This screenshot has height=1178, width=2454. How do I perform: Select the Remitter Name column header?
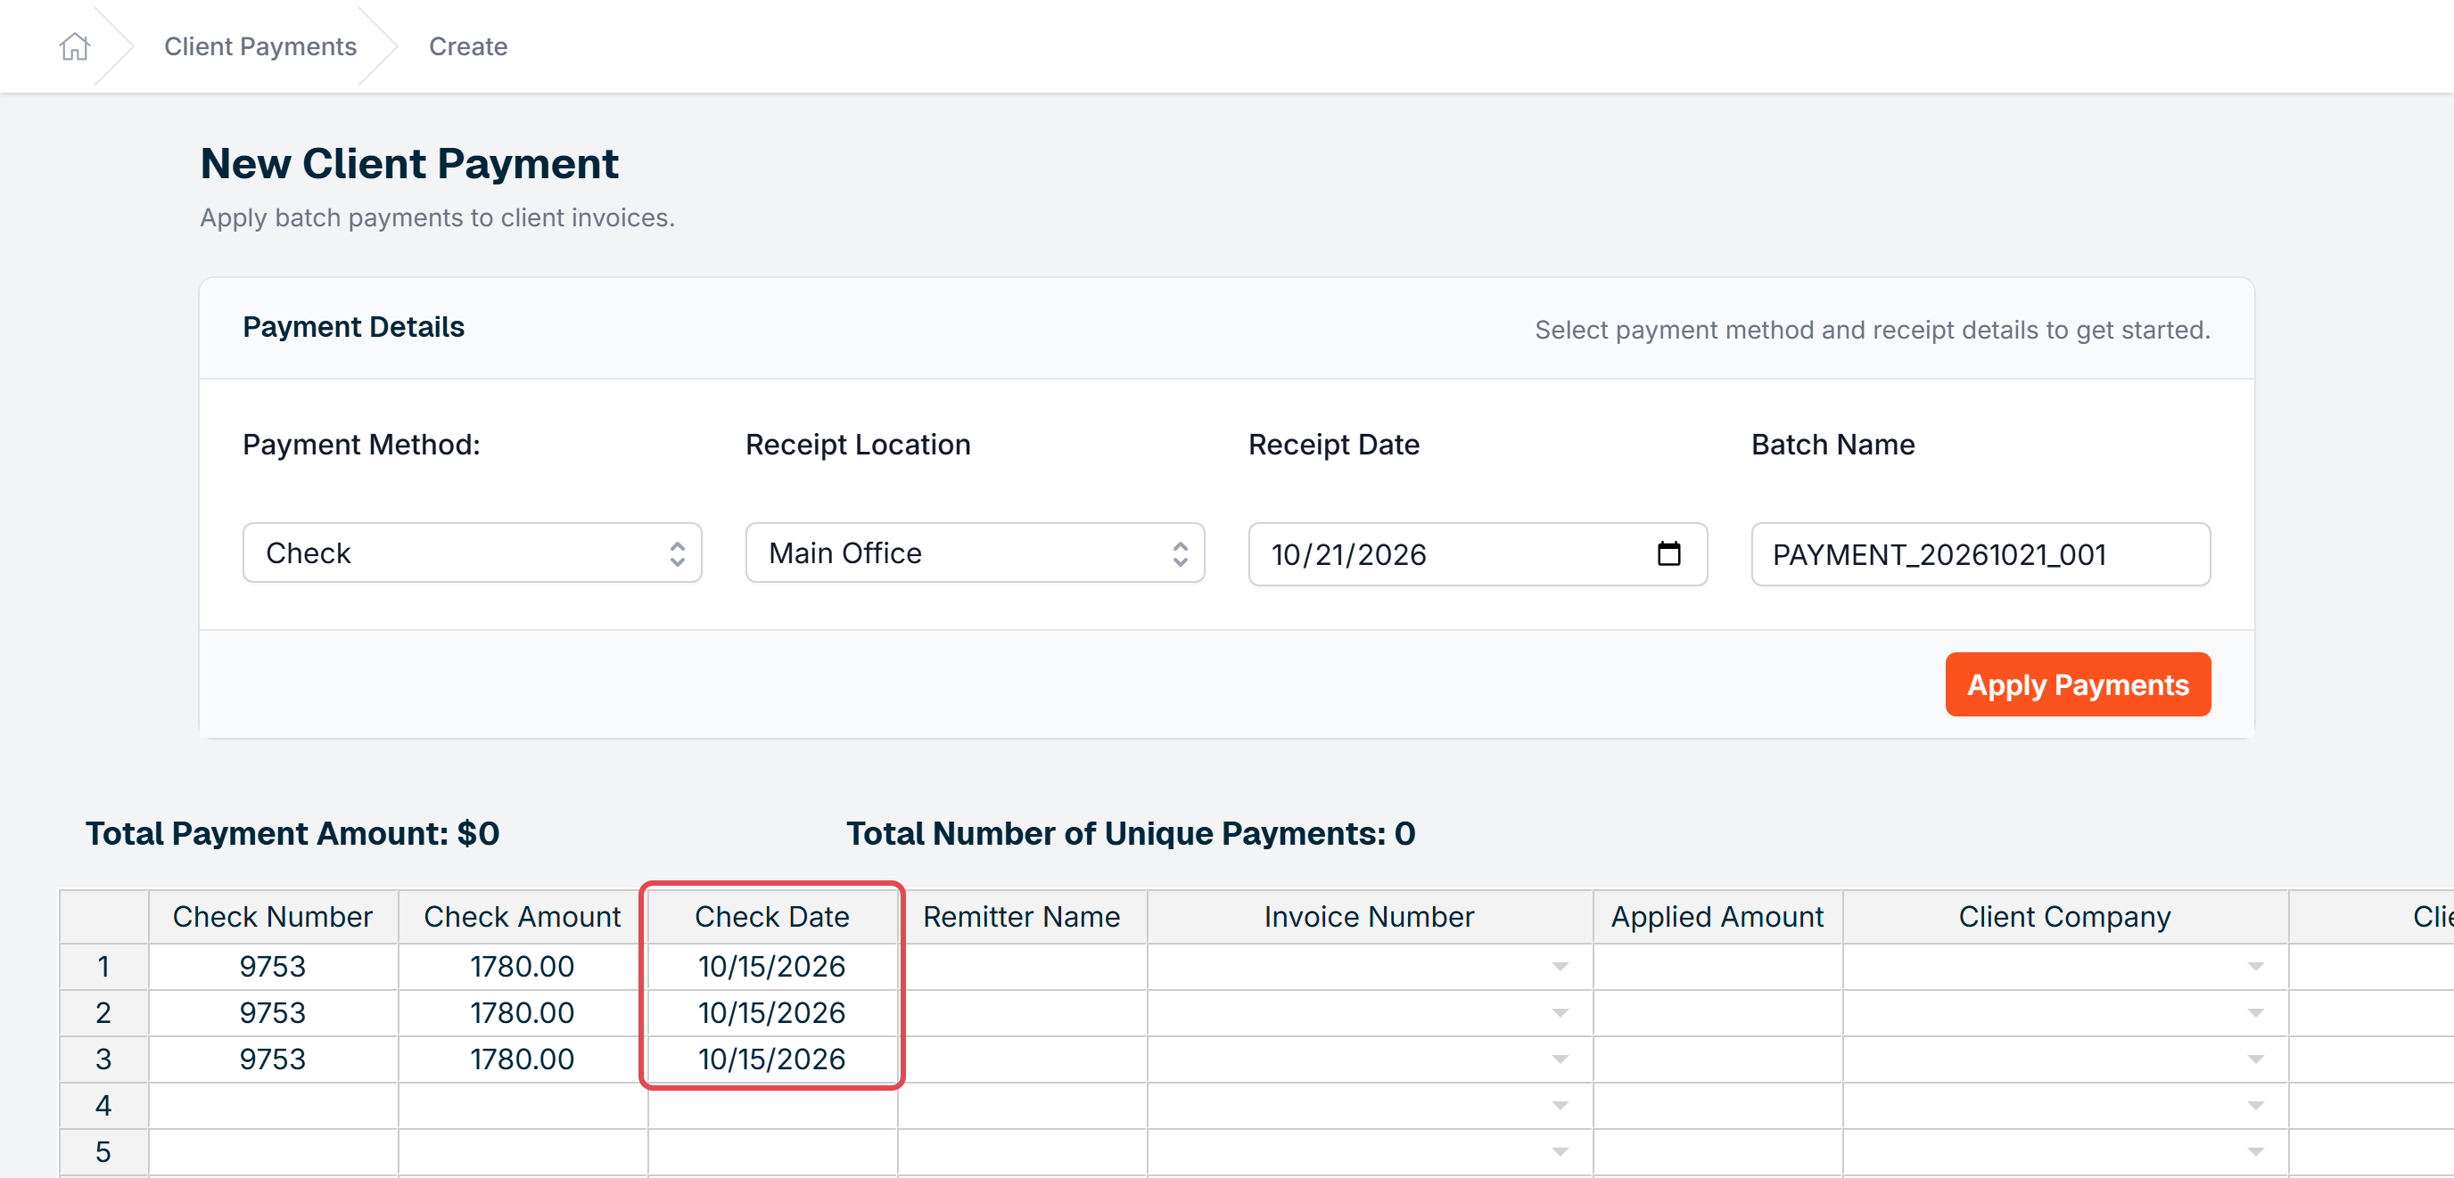(1022, 916)
